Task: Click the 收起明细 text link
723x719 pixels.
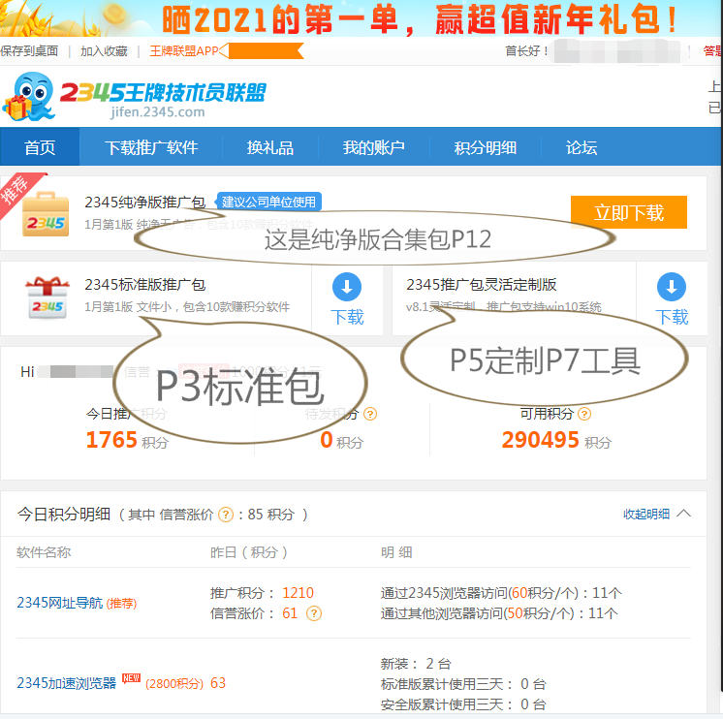Action: [646, 514]
